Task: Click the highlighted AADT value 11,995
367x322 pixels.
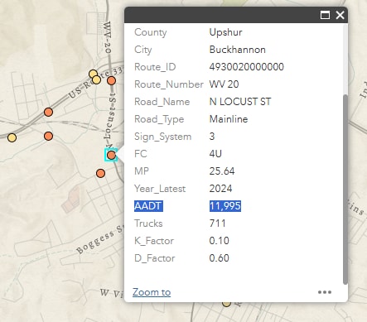Action: click(225, 206)
